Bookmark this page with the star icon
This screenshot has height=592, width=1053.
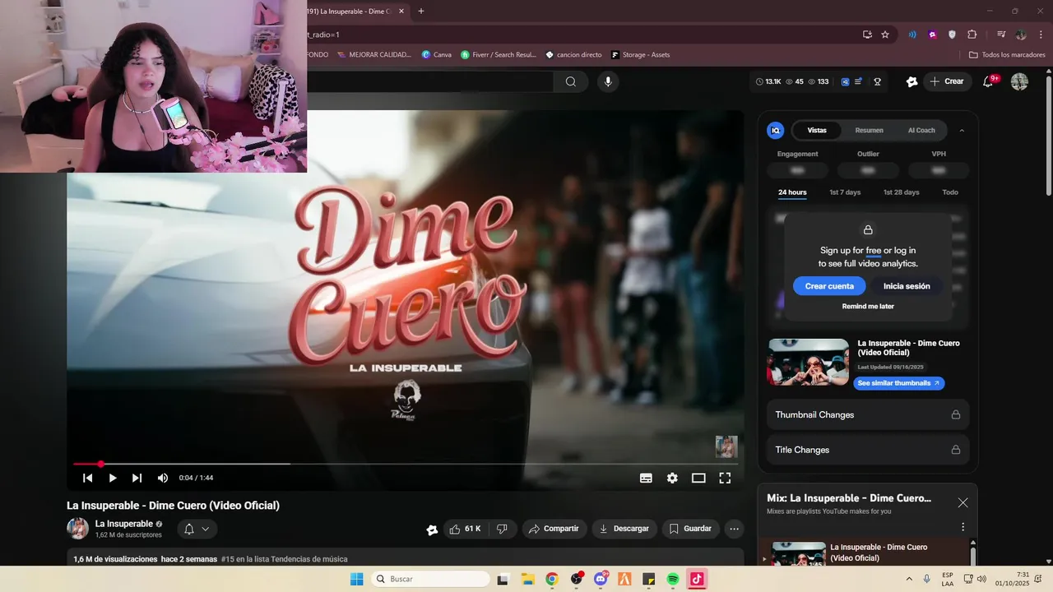885,35
